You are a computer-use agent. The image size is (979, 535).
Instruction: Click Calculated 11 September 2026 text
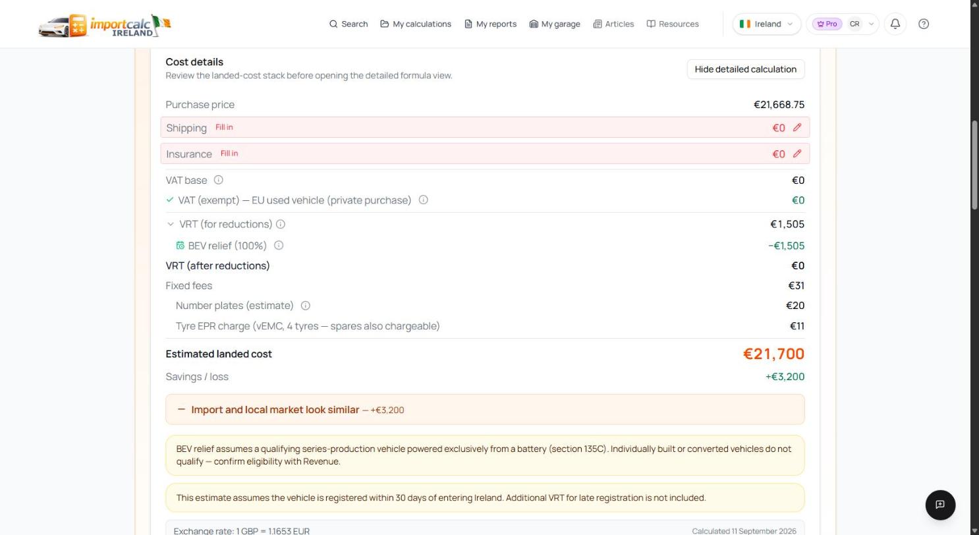pos(744,531)
